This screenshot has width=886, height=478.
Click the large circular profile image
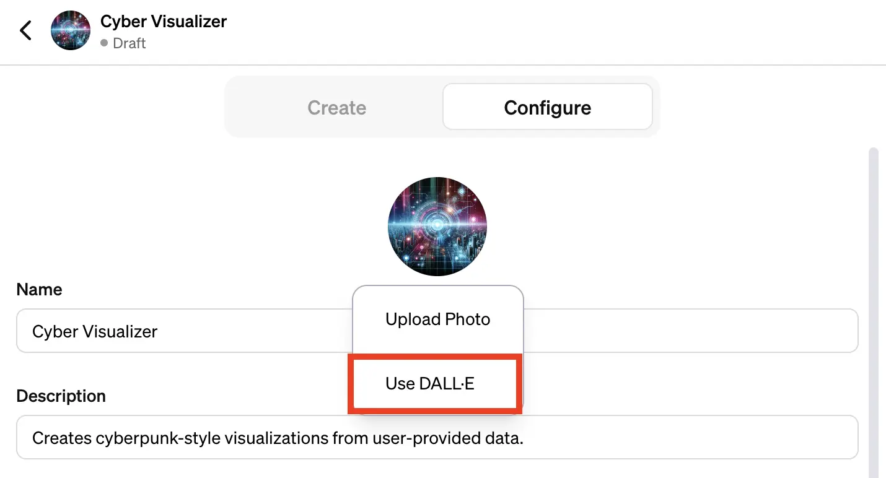coord(437,226)
